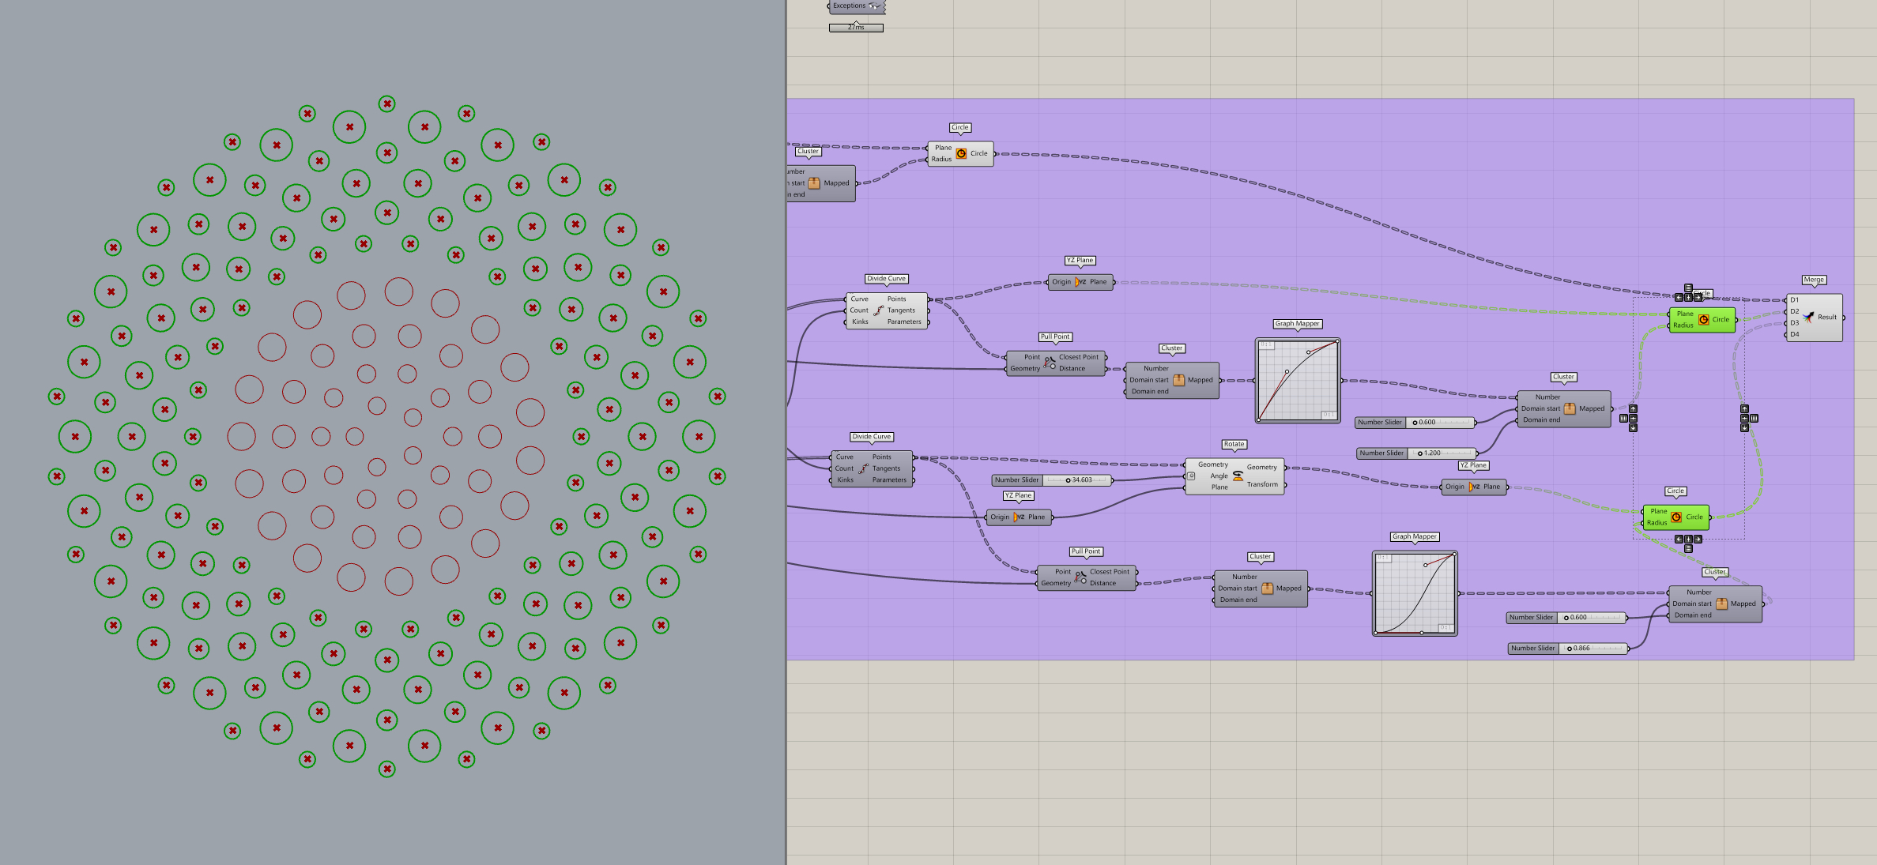Click the 1.200 Number Slider knob
This screenshot has height=865, width=1877.
(x=1420, y=453)
